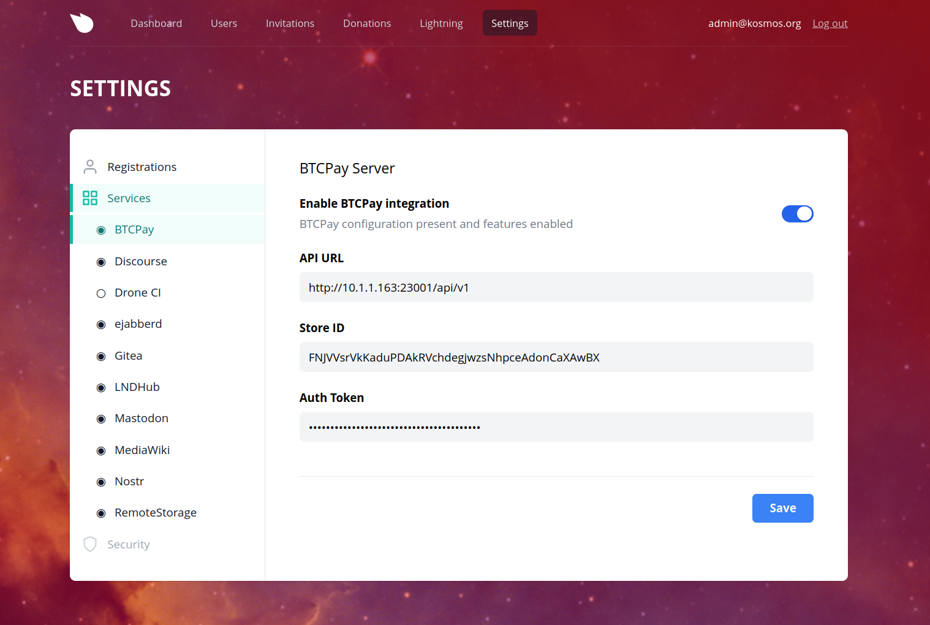Click the Security shield icon
930x625 pixels.
click(90, 544)
